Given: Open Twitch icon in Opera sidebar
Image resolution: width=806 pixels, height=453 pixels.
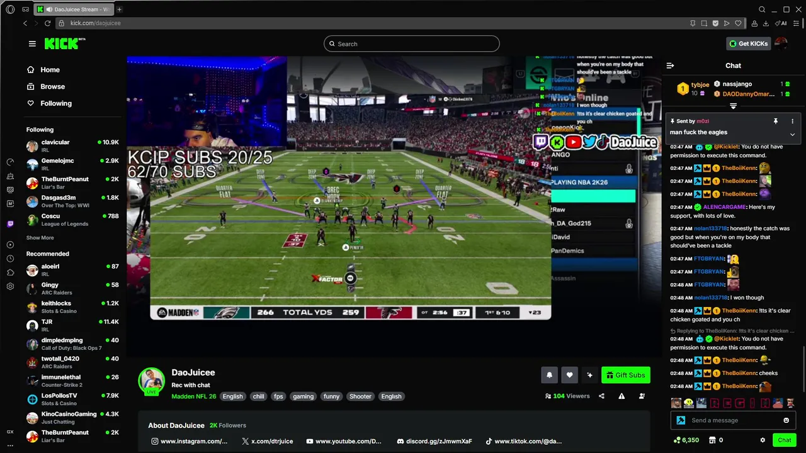Looking at the screenshot, I should pos(10,223).
